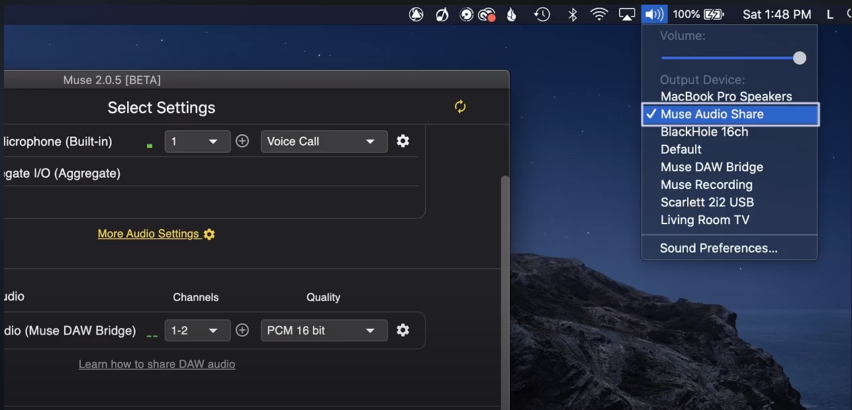Screen dimensions: 852x410
Task: Click the cloud icon with red dot
Action: point(487,14)
